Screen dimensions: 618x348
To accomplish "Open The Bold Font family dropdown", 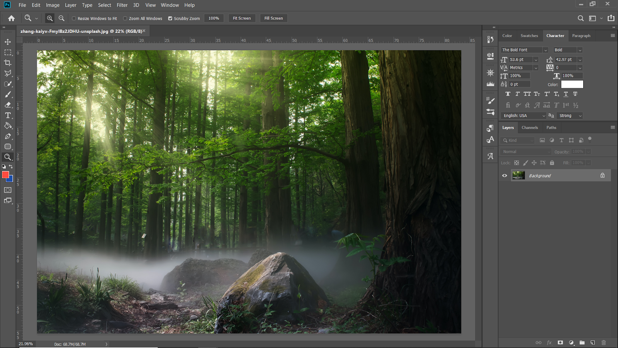I will coord(545,50).
